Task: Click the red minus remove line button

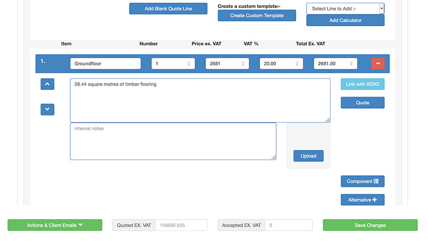Action: [x=378, y=64]
